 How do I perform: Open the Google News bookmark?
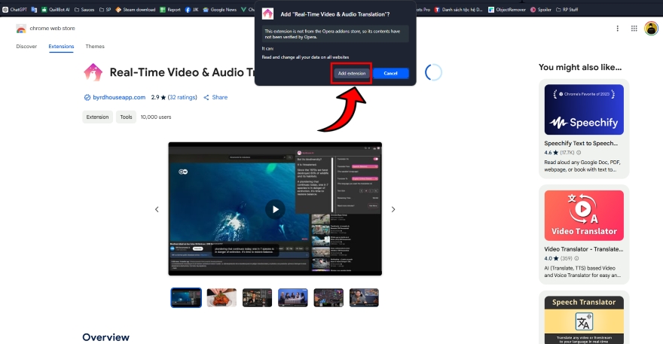(219, 9)
